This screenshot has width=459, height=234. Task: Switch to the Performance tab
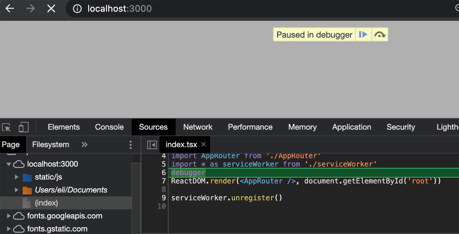pyautogui.click(x=250, y=127)
